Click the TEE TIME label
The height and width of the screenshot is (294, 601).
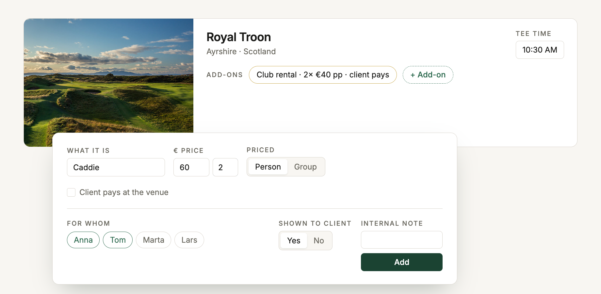[x=533, y=34]
